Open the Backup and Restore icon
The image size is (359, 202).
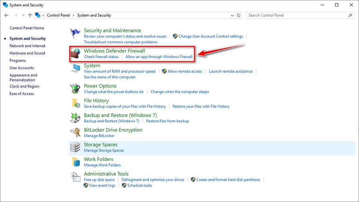pos(75,118)
